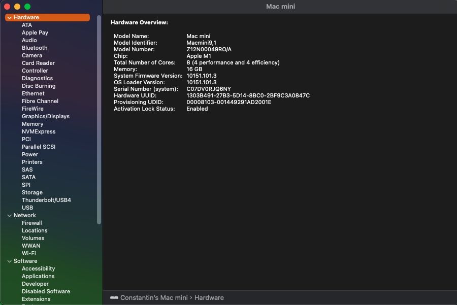Image resolution: width=457 pixels, height=305 pixels.
Task: Choose the FireWire entry
Action: click(x=32, y=109)
